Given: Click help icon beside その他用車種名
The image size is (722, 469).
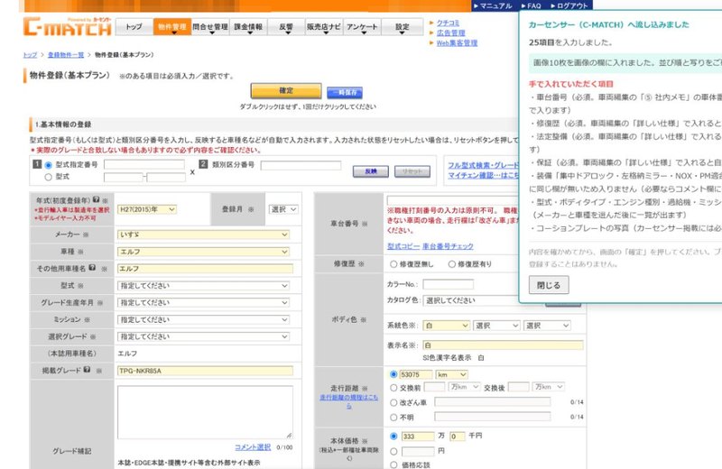Looking at the screenshot, I should point(92,267).
